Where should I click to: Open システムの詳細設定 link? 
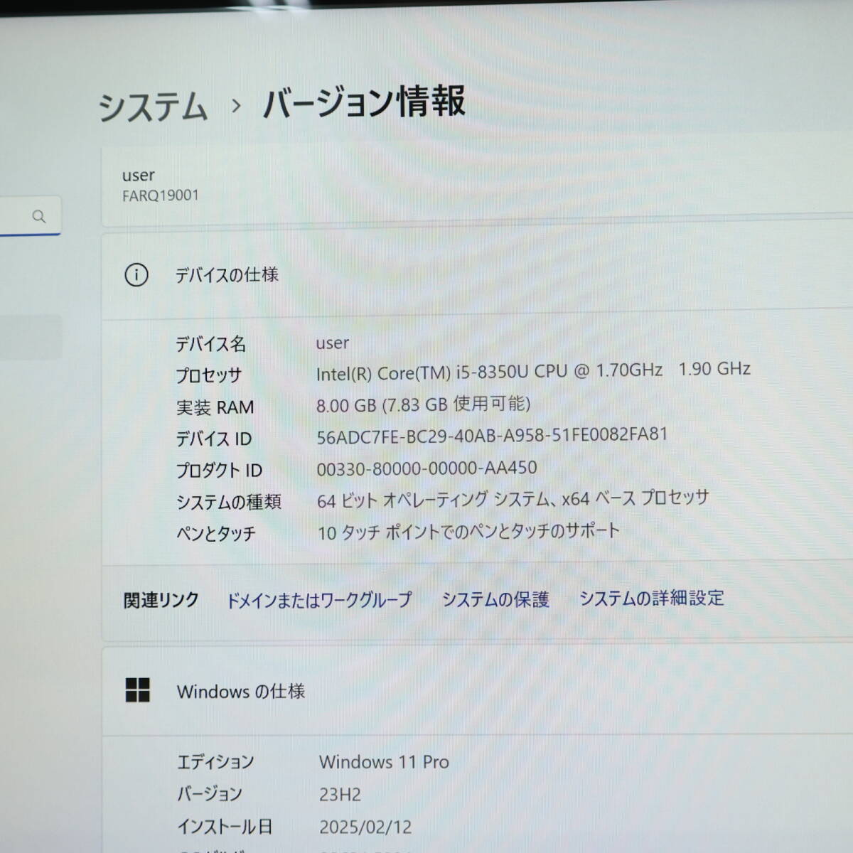651,598
